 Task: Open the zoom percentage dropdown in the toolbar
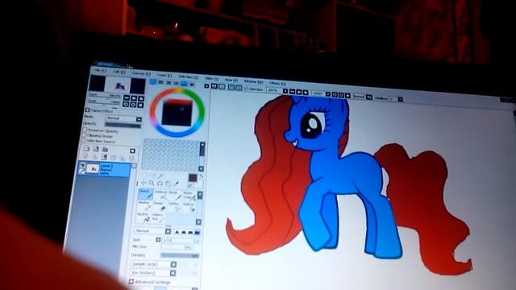285,91
